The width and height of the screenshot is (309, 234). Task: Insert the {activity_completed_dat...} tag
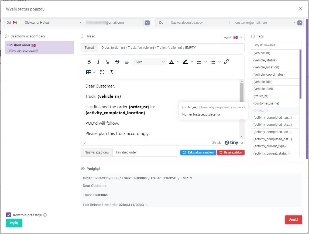pos(275,139)
